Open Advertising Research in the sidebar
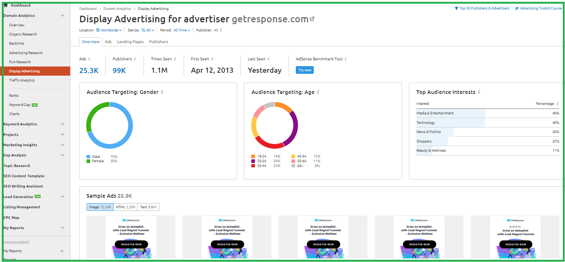This screenshot has height=262, width=565. pyautogui.click(x=26, y=53)
